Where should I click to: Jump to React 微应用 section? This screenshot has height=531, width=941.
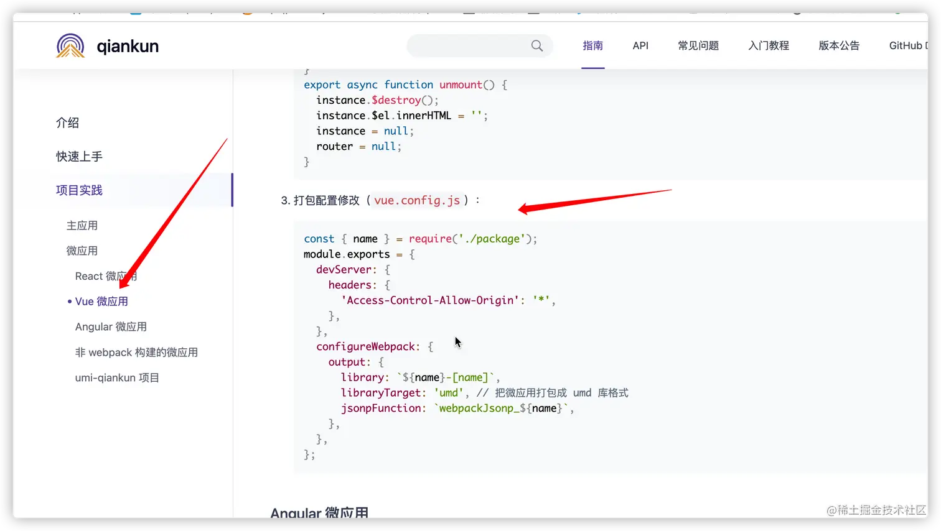[106, 276]
